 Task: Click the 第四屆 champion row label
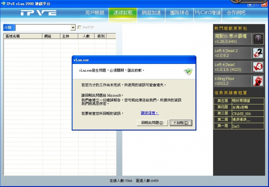(223, 107)
